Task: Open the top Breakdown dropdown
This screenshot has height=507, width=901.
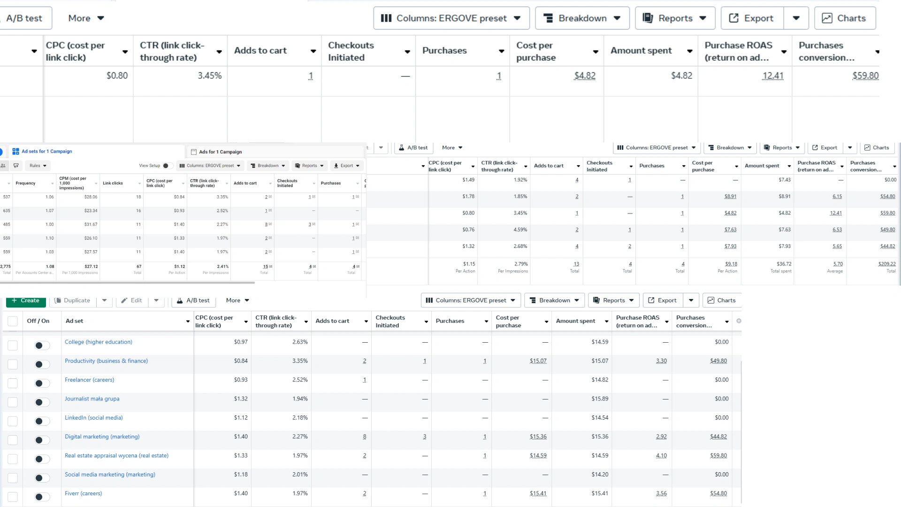Action: click(582, 18)
